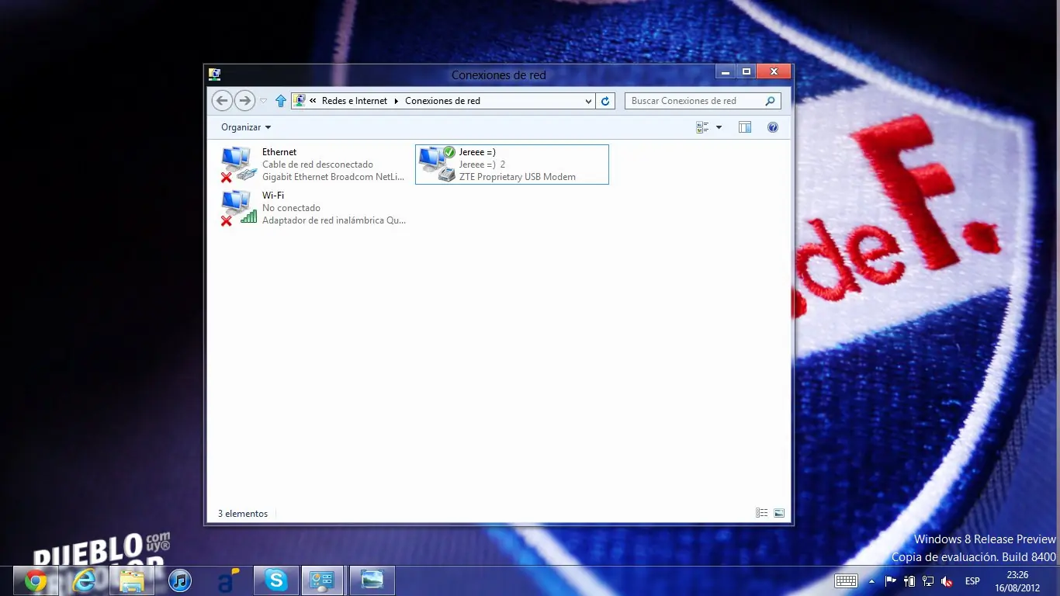Select the Jereee =) ZTE modem connection
The width and height of the screenshot is (1060, 596).
(512, 165)
